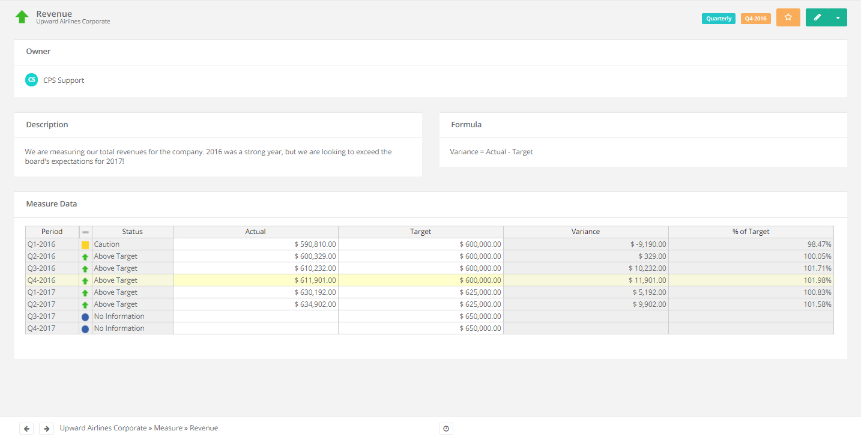Select the Quarterly badge

tap(718, 18)
